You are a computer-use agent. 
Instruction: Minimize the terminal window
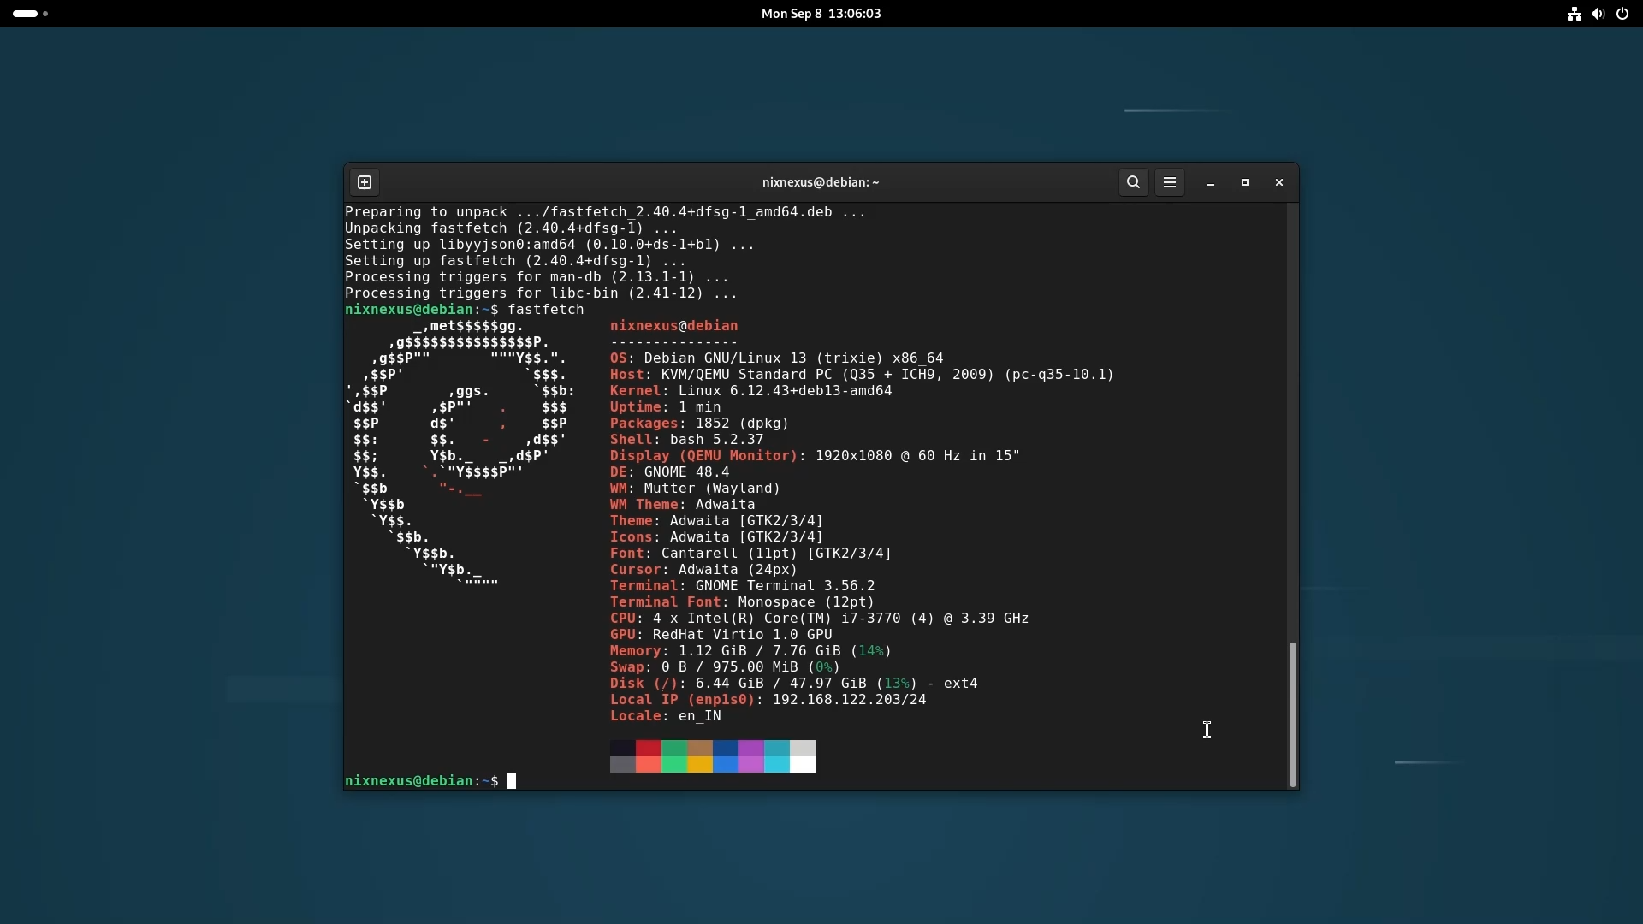pos(1212,183)
